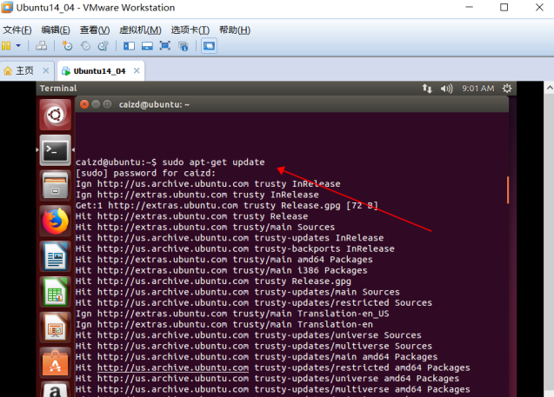This screenshot has width=554, height=397.
Task: Take a snapshot of this virtual machine
Action: tap(67, 45)
